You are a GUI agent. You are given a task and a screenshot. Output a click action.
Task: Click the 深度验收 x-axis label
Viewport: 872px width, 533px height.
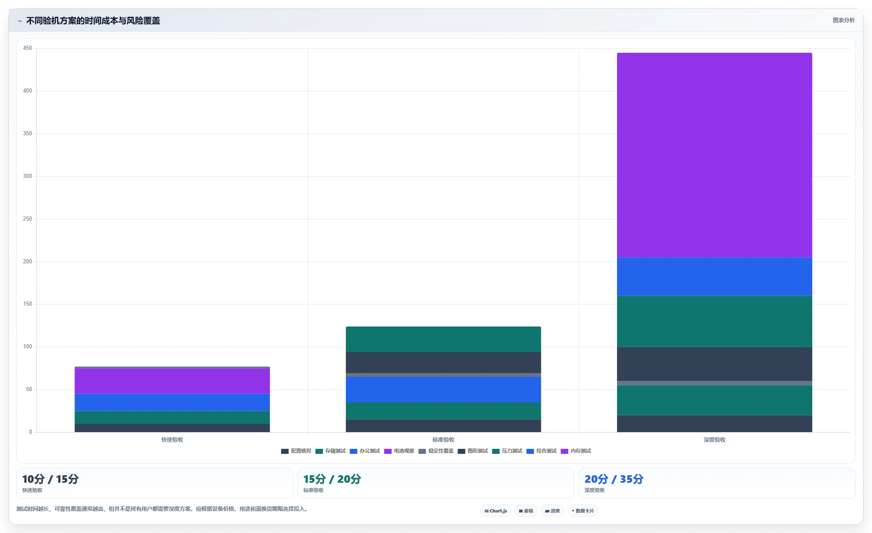coord(715,440)
